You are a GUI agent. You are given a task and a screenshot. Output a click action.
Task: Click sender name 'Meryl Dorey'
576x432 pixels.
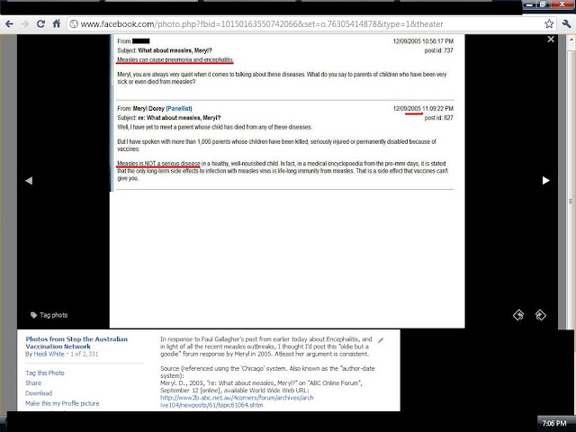(x=148, y=109)
